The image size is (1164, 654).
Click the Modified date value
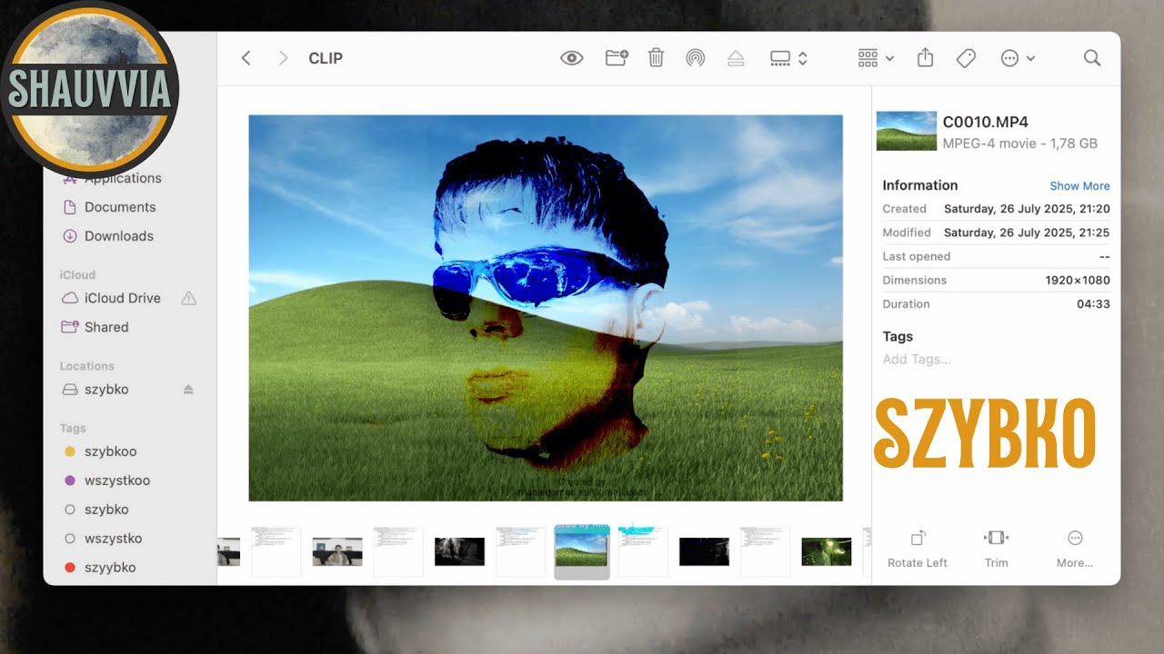click(1027, 233)
